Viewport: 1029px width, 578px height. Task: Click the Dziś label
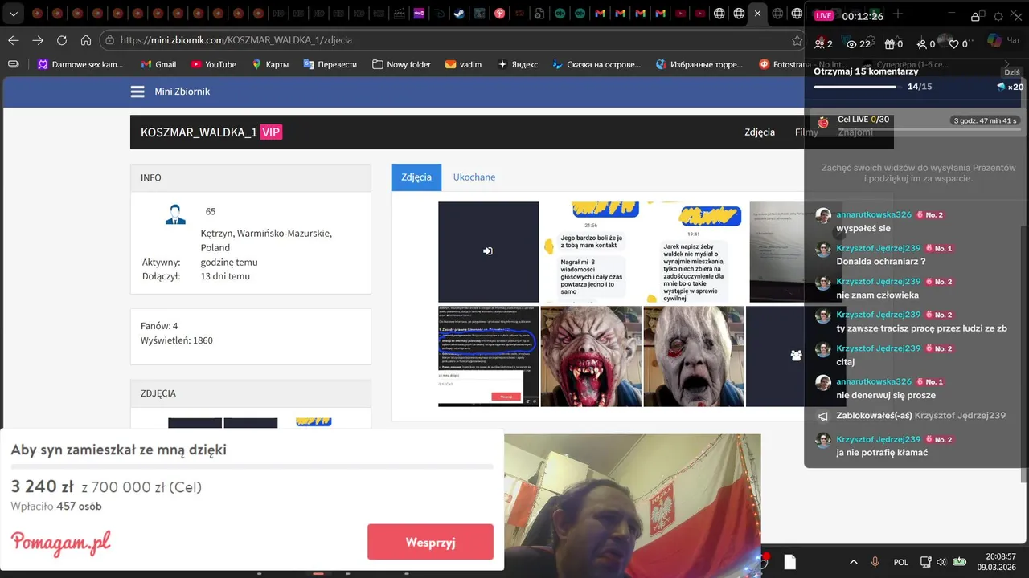click(1012, 72)
